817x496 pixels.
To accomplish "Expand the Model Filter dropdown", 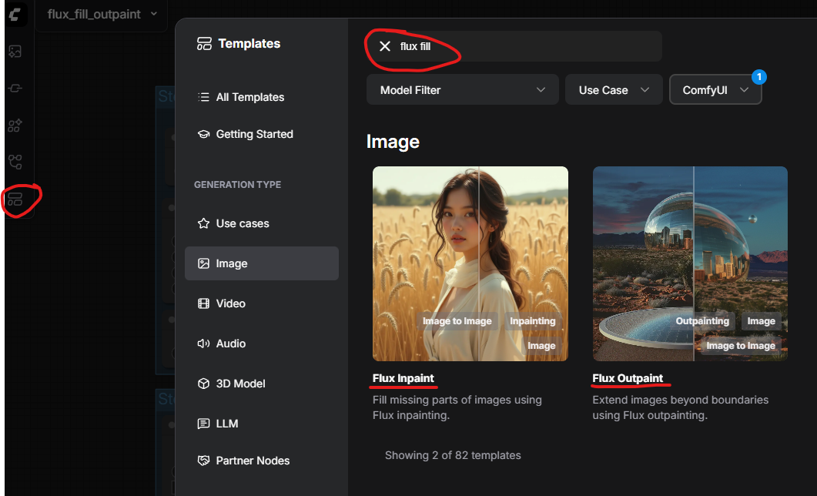I will [x=463, y=89].
